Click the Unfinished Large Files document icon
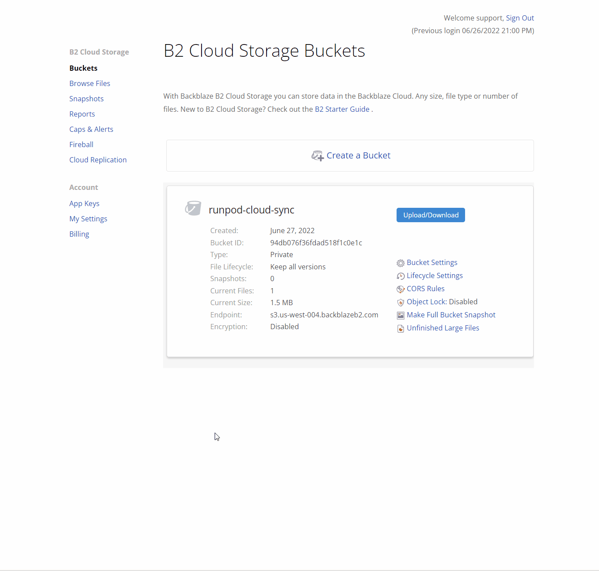599x571 pixels. point(400,328)
